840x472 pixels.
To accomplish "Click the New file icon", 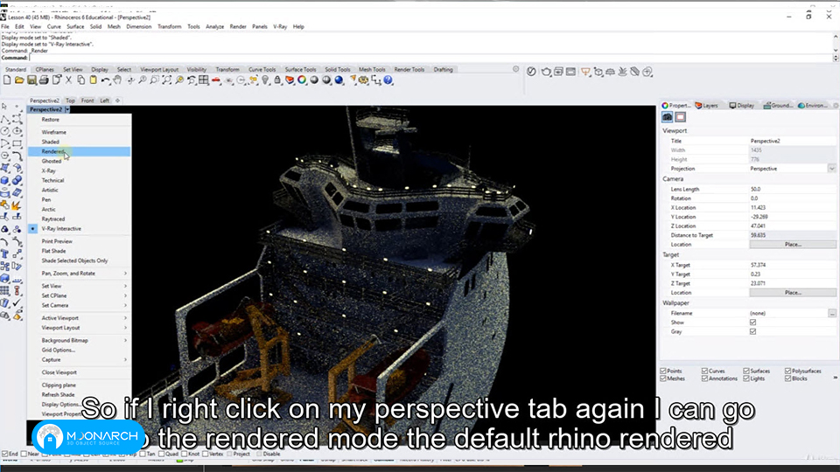I will point(7,80).
